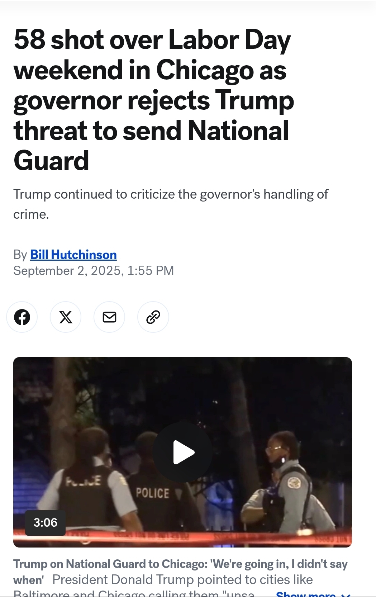Click the word 'Guard' in the headline

tap(51, 161)
